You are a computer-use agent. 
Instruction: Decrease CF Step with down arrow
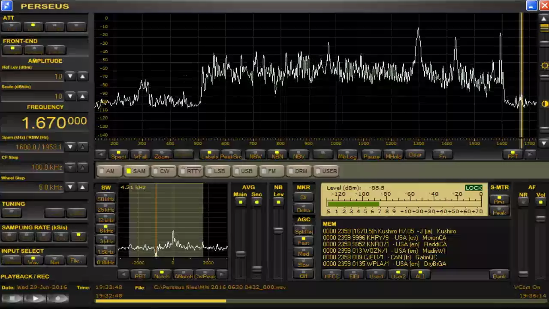click(70, 167)
